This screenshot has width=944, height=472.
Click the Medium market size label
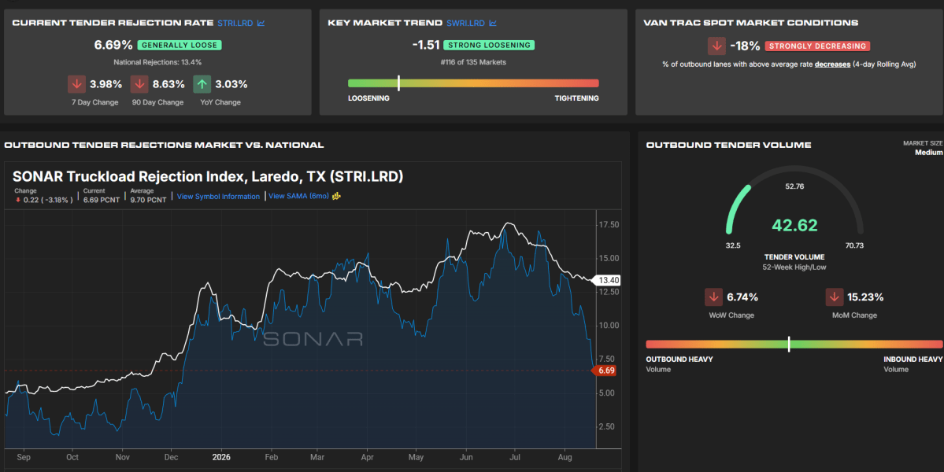click(x=929, y=153)
